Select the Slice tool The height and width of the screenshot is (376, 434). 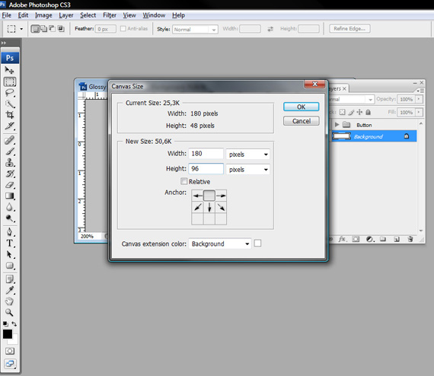10,126
